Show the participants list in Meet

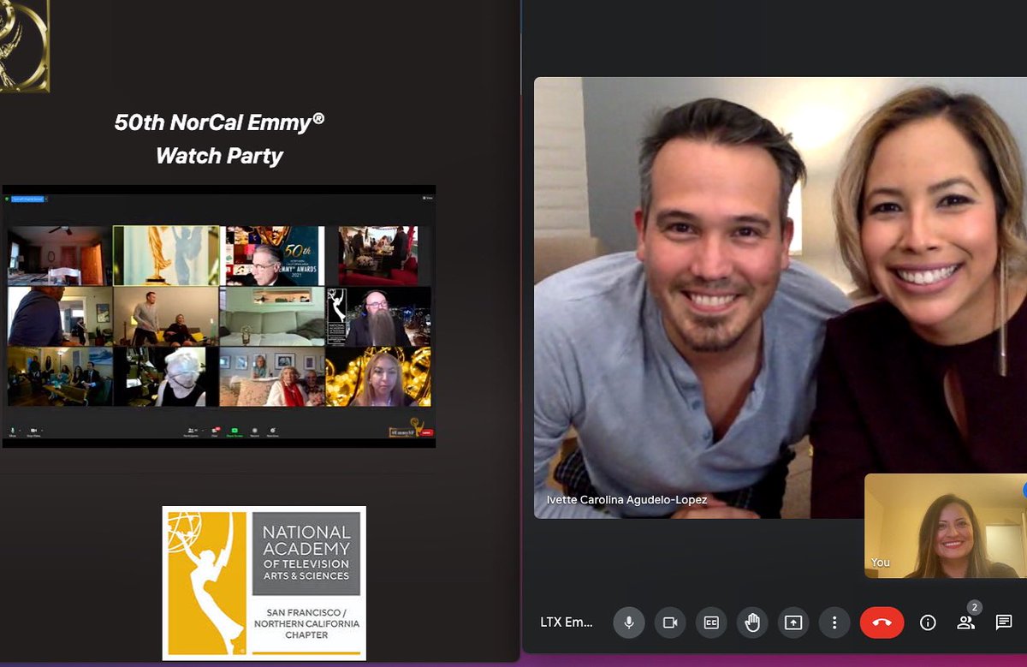pos(965,622)
